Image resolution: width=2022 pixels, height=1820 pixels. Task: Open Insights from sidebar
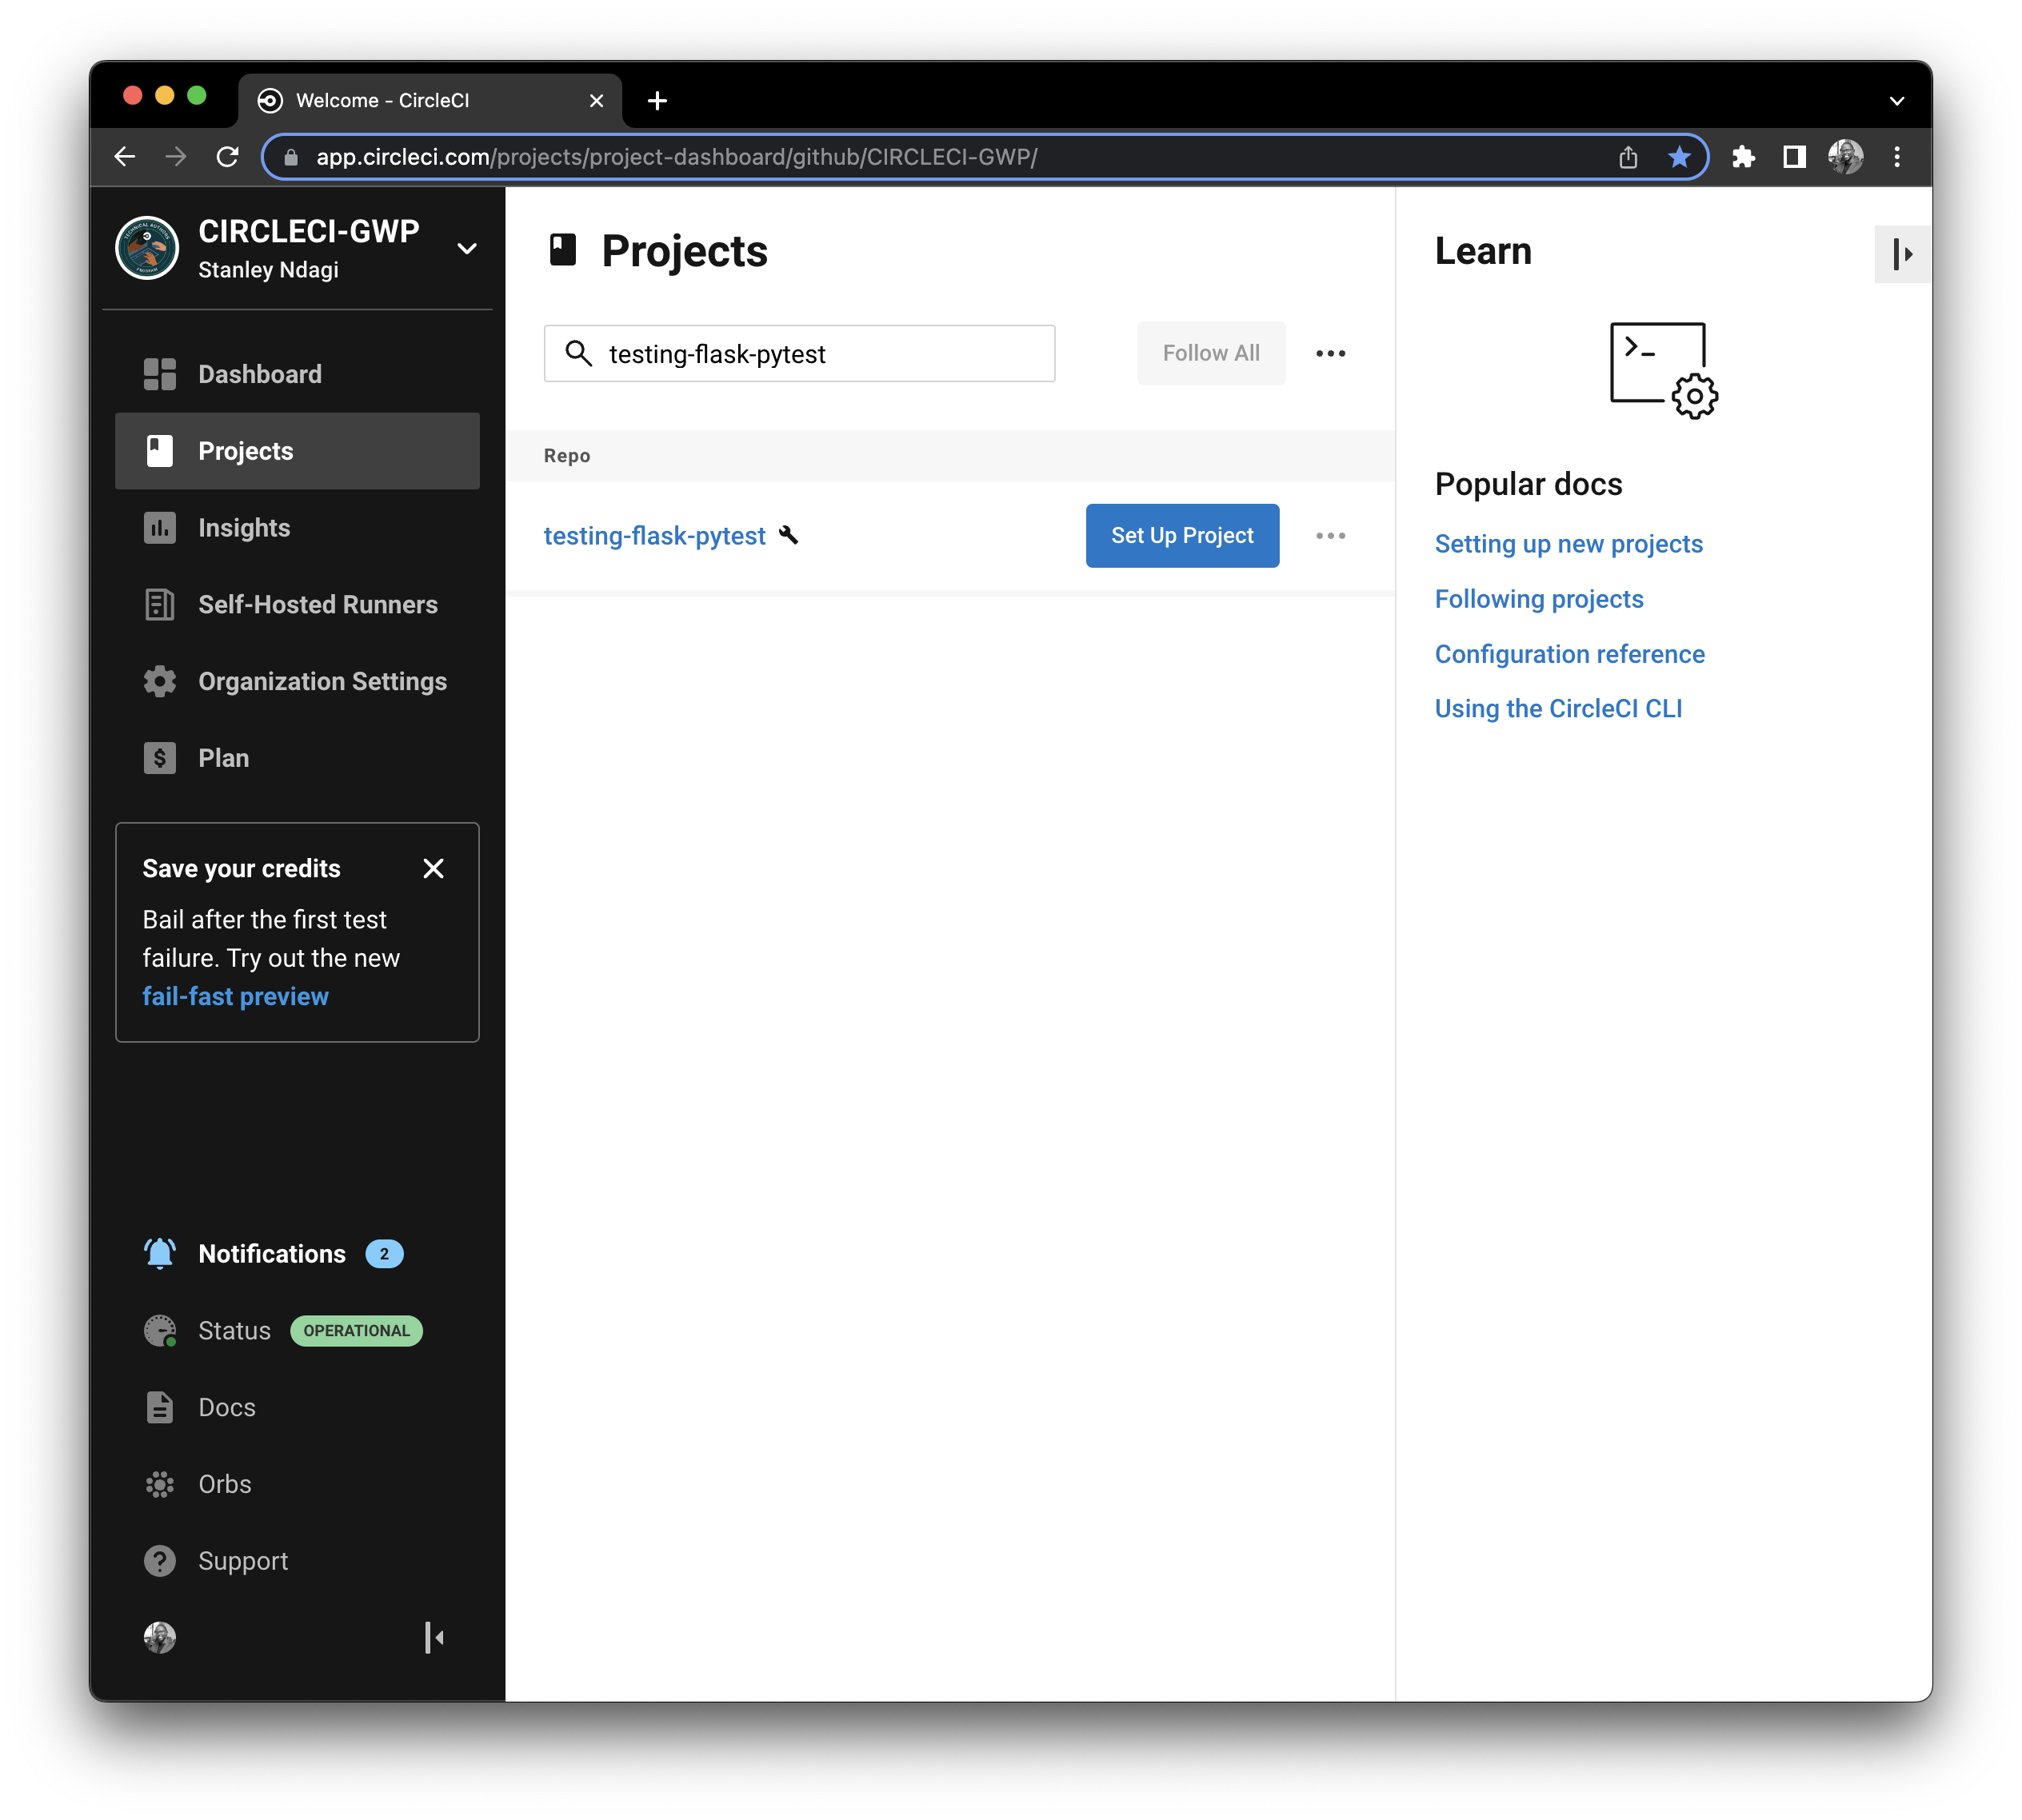tap(243, 527)
